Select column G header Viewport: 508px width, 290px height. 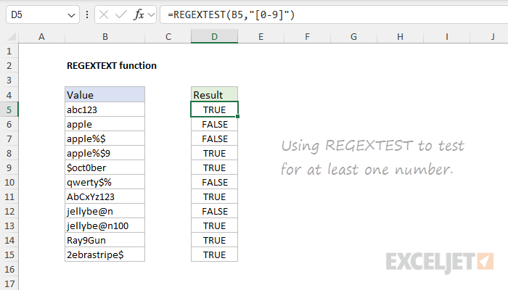354,36
